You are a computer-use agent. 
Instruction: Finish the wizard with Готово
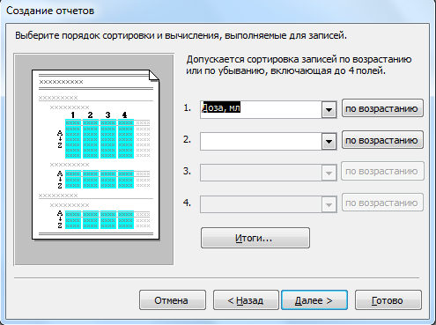(388, 300)
